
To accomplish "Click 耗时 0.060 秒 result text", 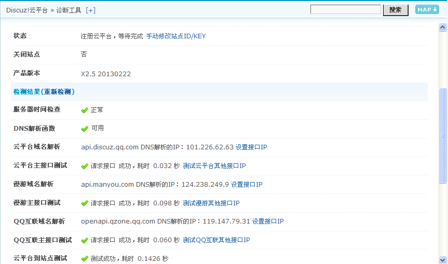I will pos(158,240).
